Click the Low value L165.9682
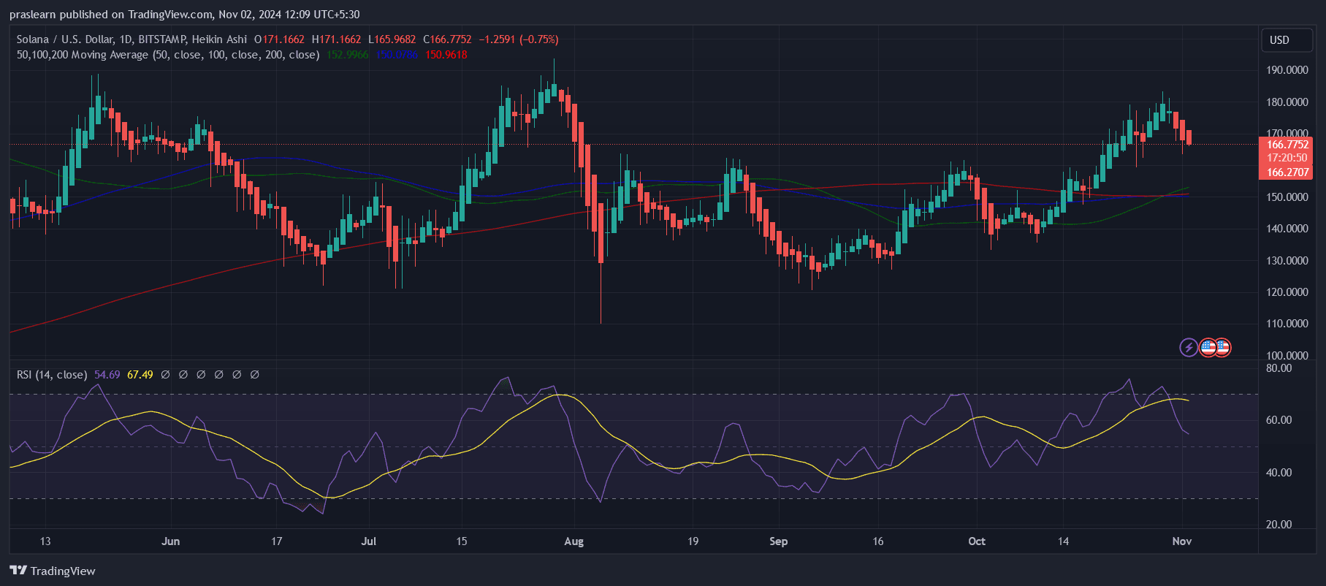The height and width of the screenshot is (586, 1326). tap(392, 39)
